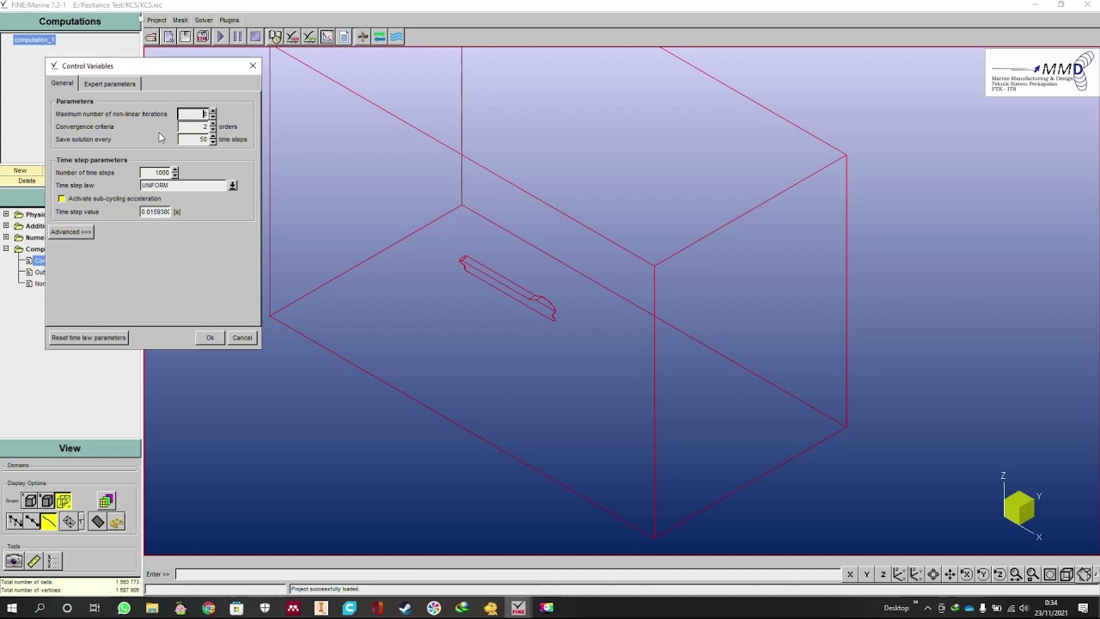1100x619 pixels.
Task: View along Z axis button
Action: coord(883,574)
